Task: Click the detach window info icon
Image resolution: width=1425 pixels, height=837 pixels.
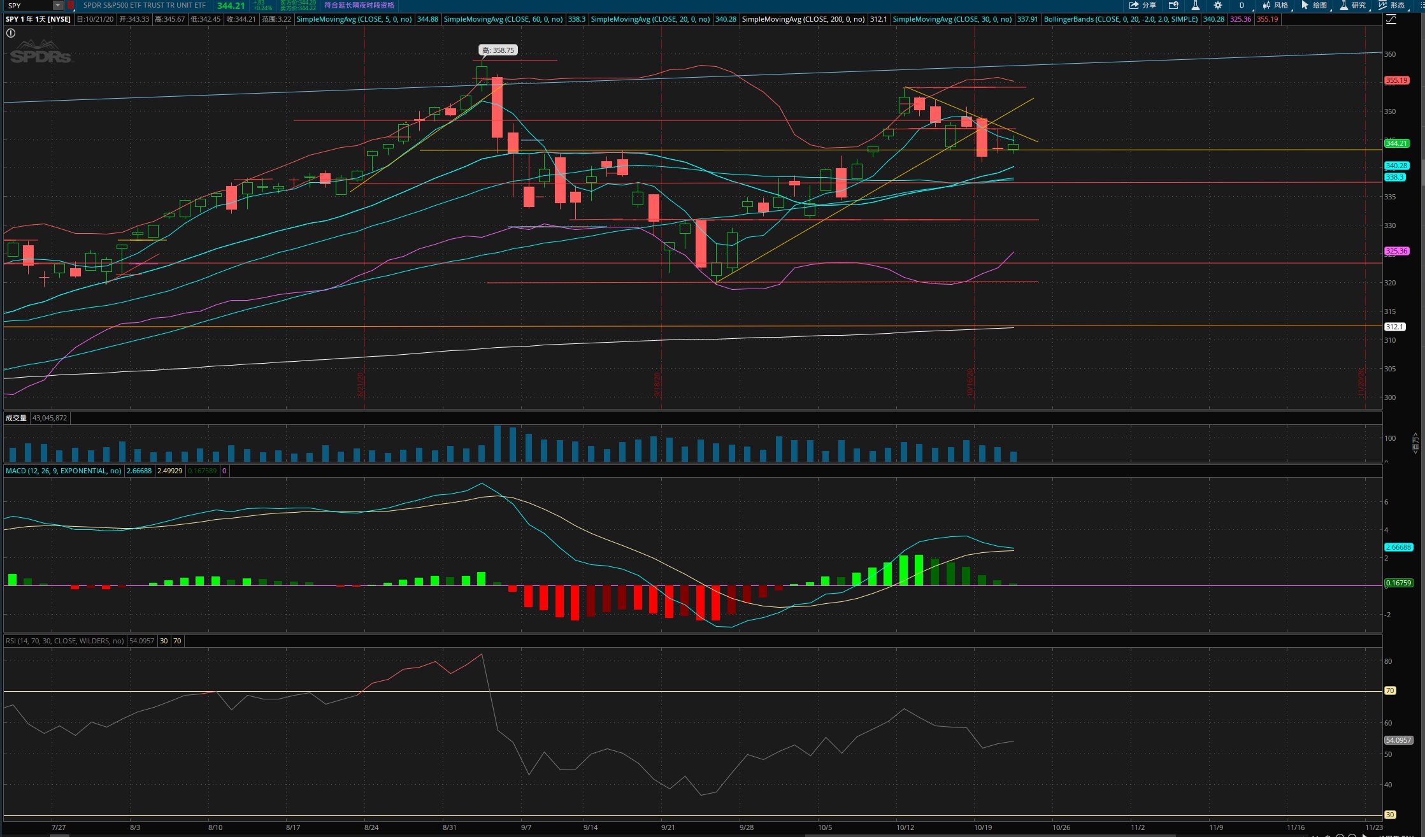Action: 1173,5
